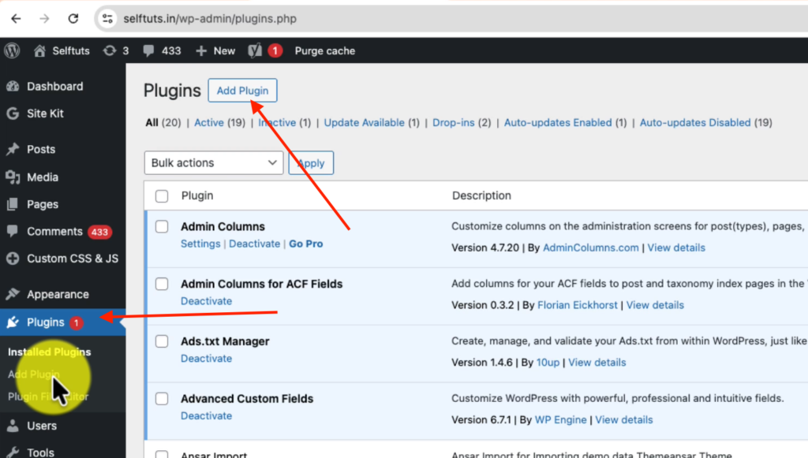
Task: Reload the page with browser refresh icon
Action: tap(73, 18)
